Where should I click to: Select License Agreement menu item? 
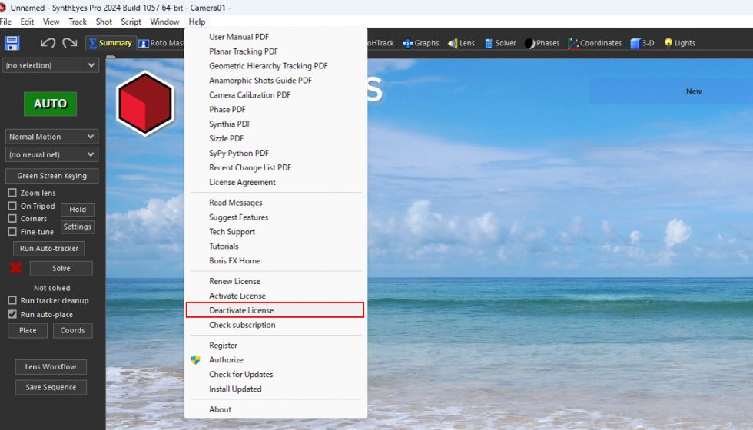click(275, 182)
